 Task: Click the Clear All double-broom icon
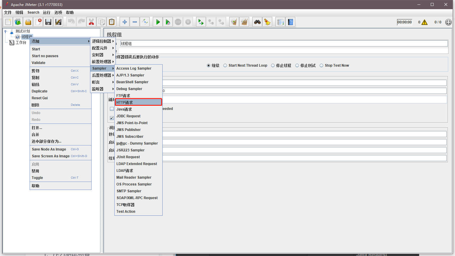[x=244, y=22]
